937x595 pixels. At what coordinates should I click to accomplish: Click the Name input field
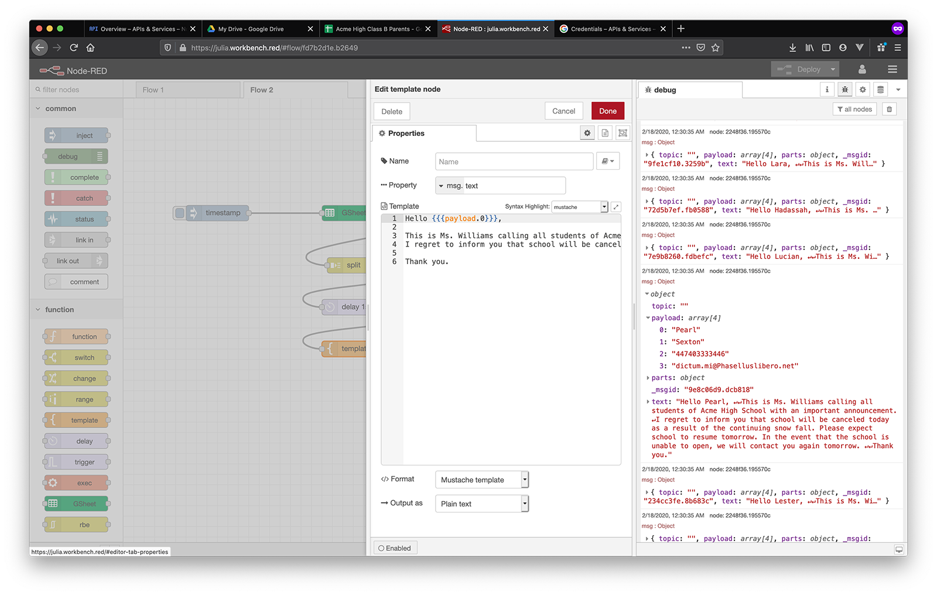click(514, 161)
